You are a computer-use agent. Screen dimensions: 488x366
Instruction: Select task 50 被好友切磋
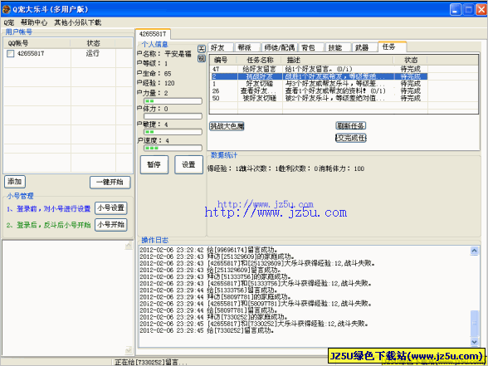pyautogui.click(x=319, y=98)
